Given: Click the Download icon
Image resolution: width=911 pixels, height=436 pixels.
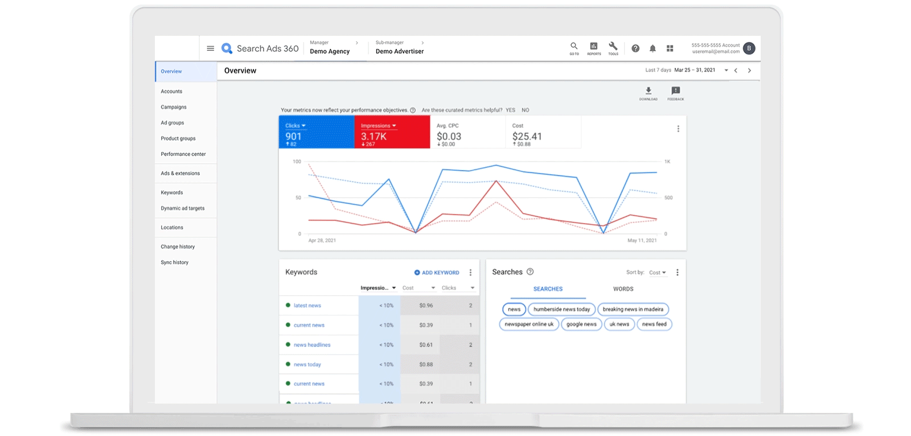Looking at the screenshot, I should [x=648, y=91].
